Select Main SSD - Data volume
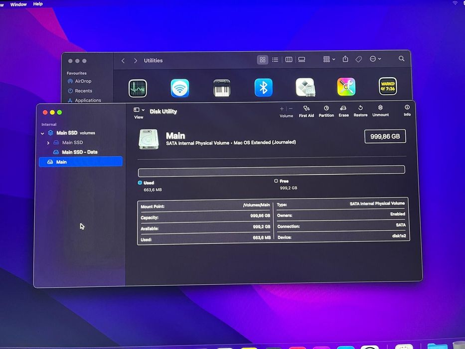 [x=80, y=152]
